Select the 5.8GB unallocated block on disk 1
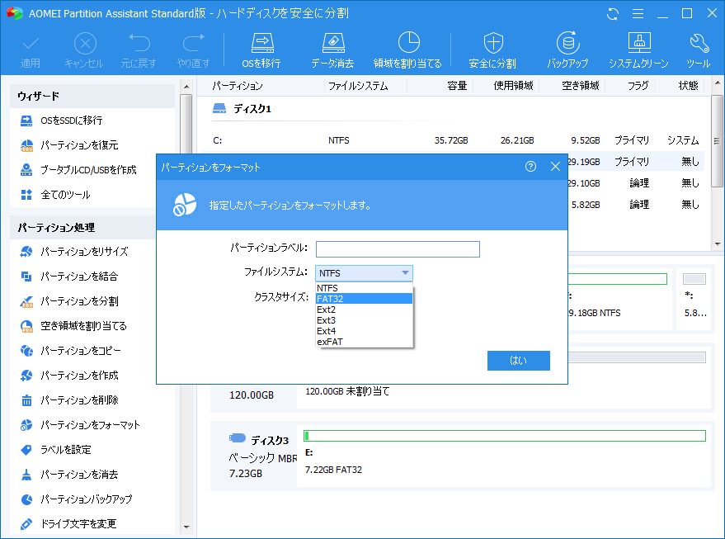Viewport: 725px width, 539px height. coord(694,299)
